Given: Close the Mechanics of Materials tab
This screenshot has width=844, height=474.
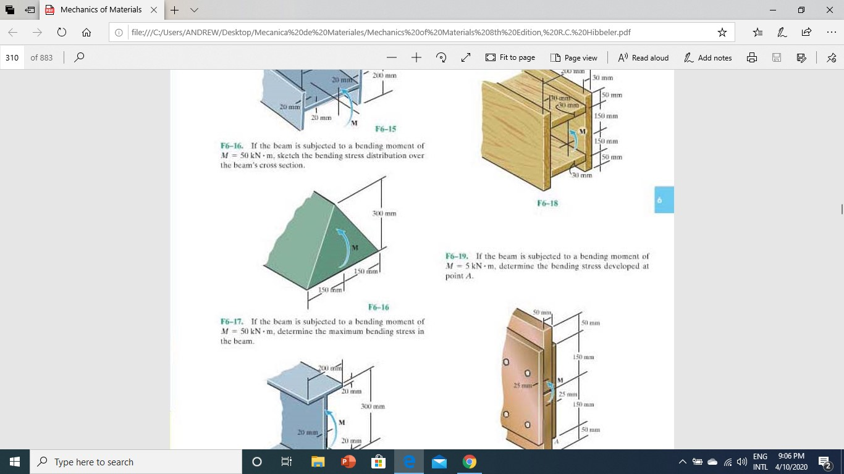Looking at the screenshot, I should (x=154, y=10).
